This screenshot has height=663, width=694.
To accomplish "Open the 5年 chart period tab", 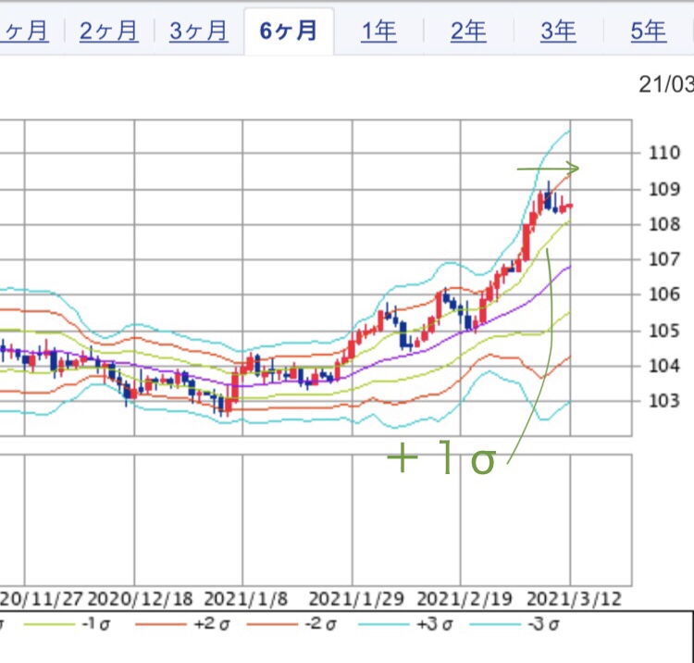I will (649, 31).
